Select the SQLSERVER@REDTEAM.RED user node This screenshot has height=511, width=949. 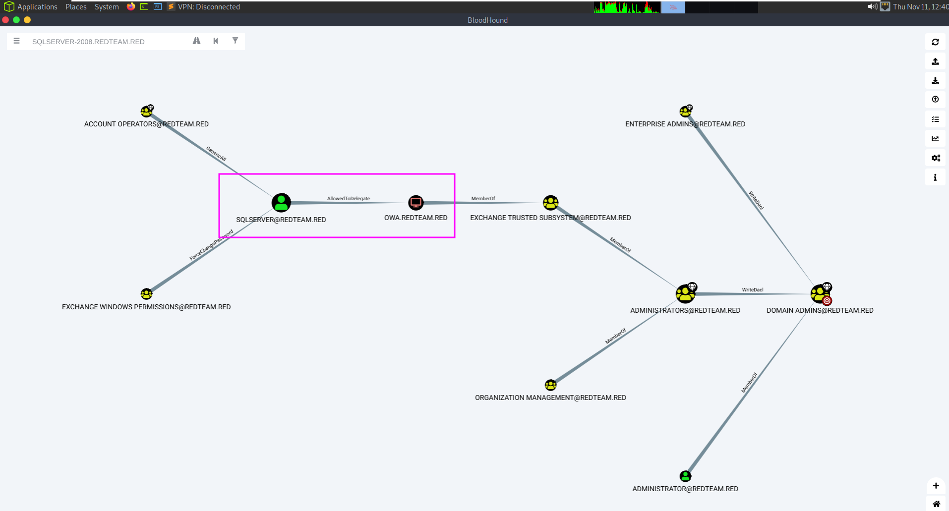pyautogui.click(x=281, y=203)
